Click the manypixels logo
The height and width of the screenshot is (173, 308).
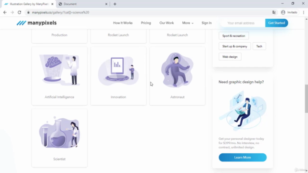(37, 23)
